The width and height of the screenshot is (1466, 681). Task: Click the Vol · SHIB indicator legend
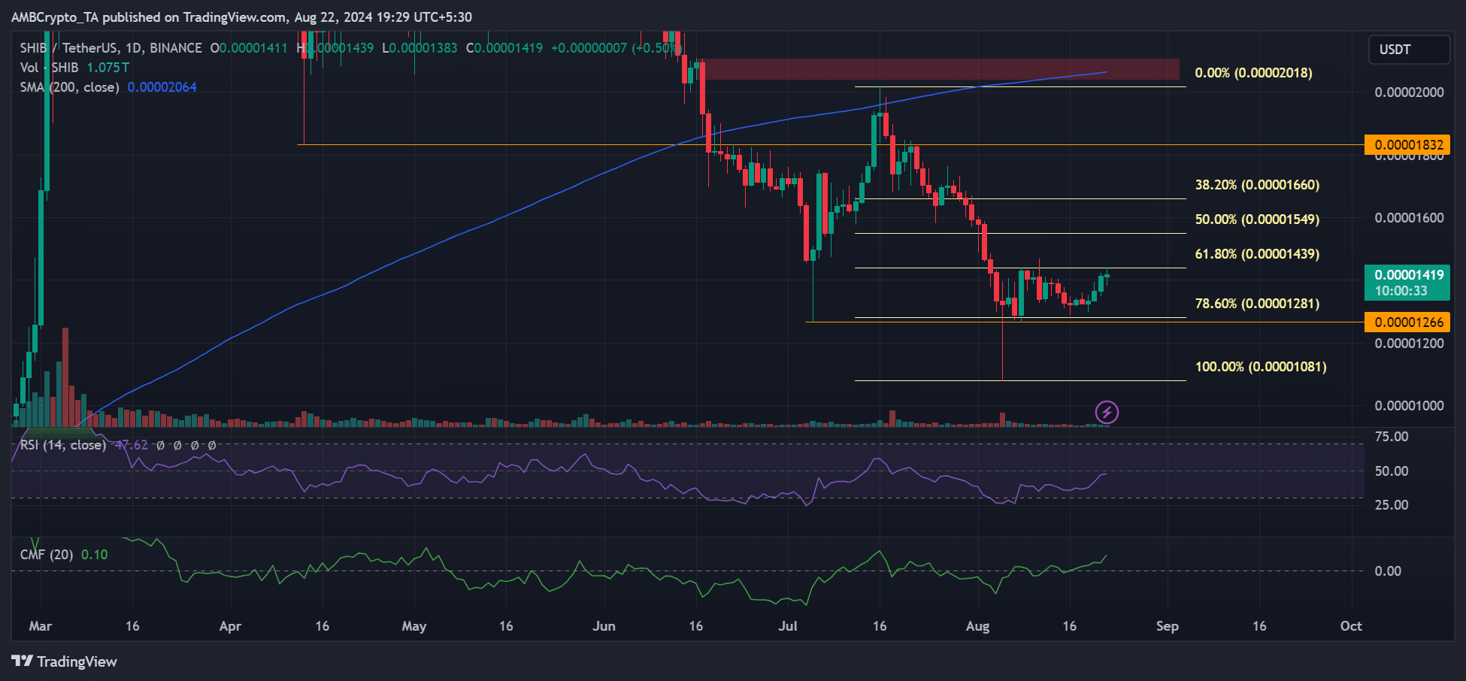pos(49,68)
